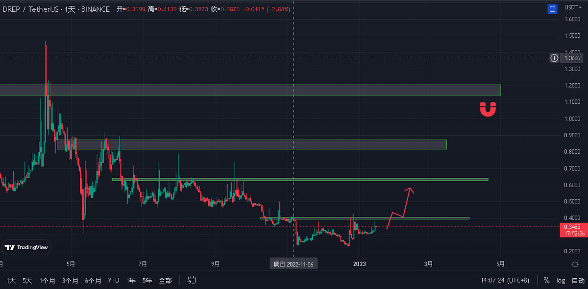Screen dimensions: 588x289
Task: Select the 1年 time range
Action: (131, 281)
